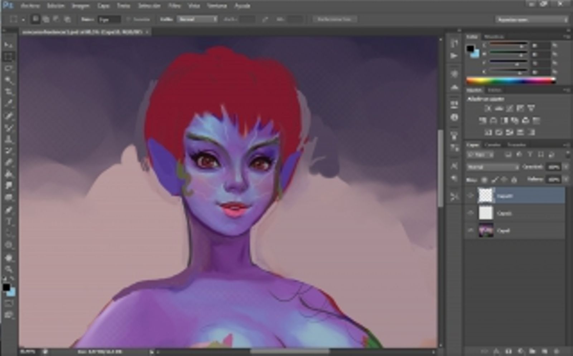The width and height of the screenshot is (573, 356).
Task: Open the workspace switcher dropdown
Action: [x=531, y=20]
